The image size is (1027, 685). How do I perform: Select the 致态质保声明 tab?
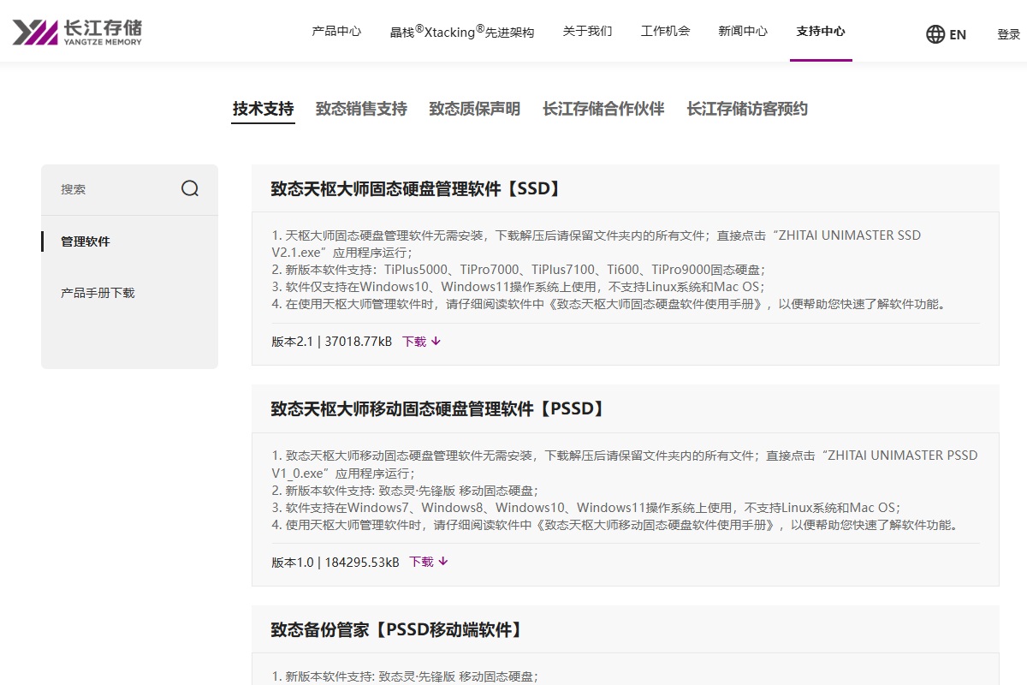point(474,109)
